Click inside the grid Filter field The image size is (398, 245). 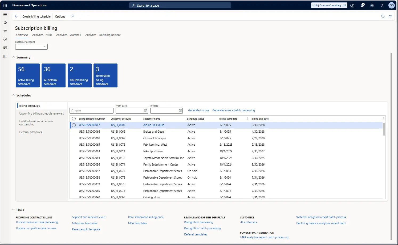pos(91,111)
